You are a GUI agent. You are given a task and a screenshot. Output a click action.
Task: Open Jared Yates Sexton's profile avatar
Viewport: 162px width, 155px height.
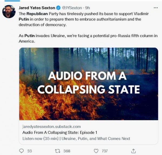pos(9,12)
